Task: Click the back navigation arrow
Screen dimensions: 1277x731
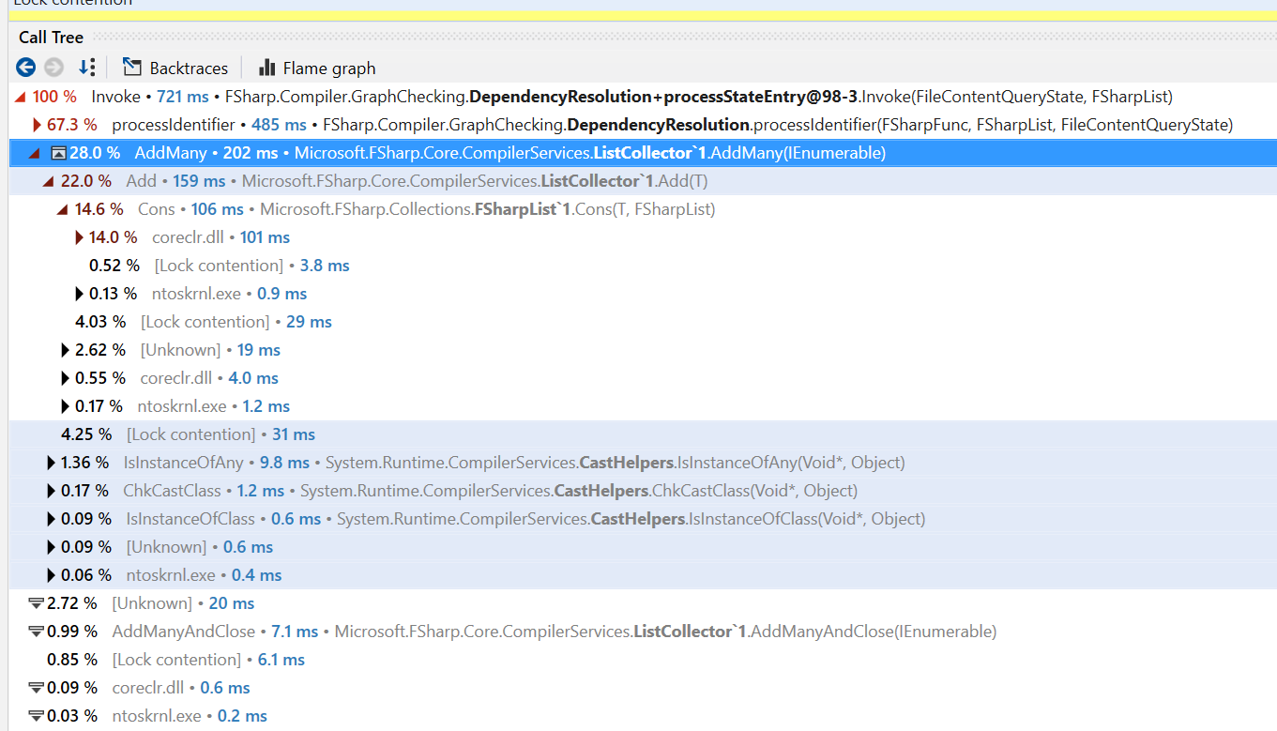Action: tap(25, 67)
